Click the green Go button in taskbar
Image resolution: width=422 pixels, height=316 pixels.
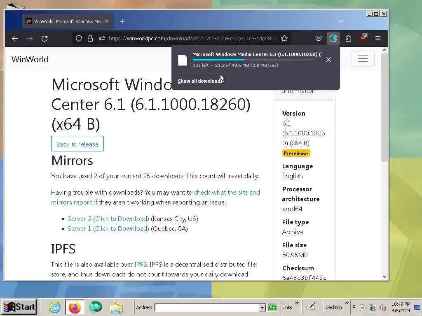(x=272, y=307)
